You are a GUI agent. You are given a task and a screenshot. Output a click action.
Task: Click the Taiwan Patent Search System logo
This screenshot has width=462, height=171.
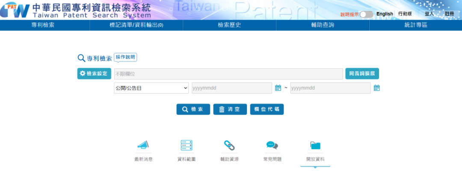75,10
